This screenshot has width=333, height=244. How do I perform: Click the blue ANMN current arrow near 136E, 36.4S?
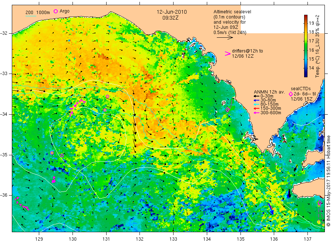[x=270, y=209]
